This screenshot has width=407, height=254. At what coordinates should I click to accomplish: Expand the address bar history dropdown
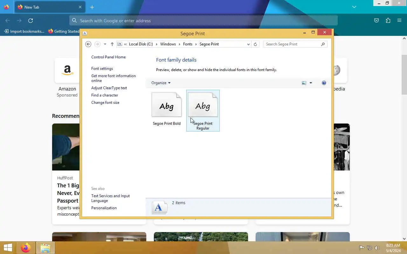click(x=248, y=44)
